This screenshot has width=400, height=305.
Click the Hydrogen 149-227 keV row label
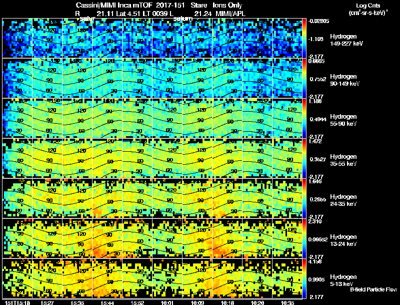tap(346, 40)
